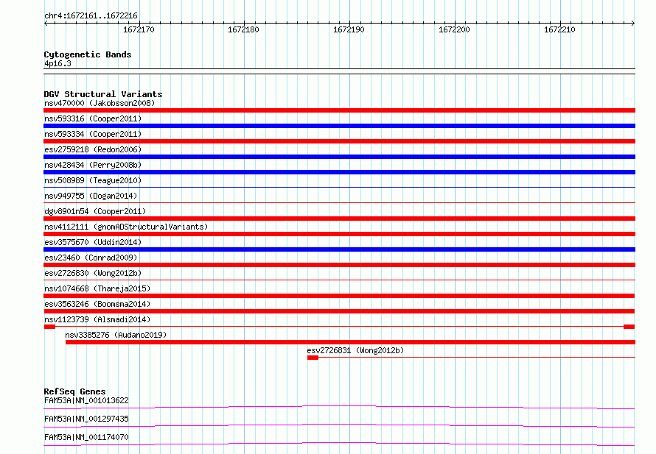Viewport: 656px width, 454px height.
Task: Open variant nsv470000 (Jakobsson2008)
Action: point(100,103)
